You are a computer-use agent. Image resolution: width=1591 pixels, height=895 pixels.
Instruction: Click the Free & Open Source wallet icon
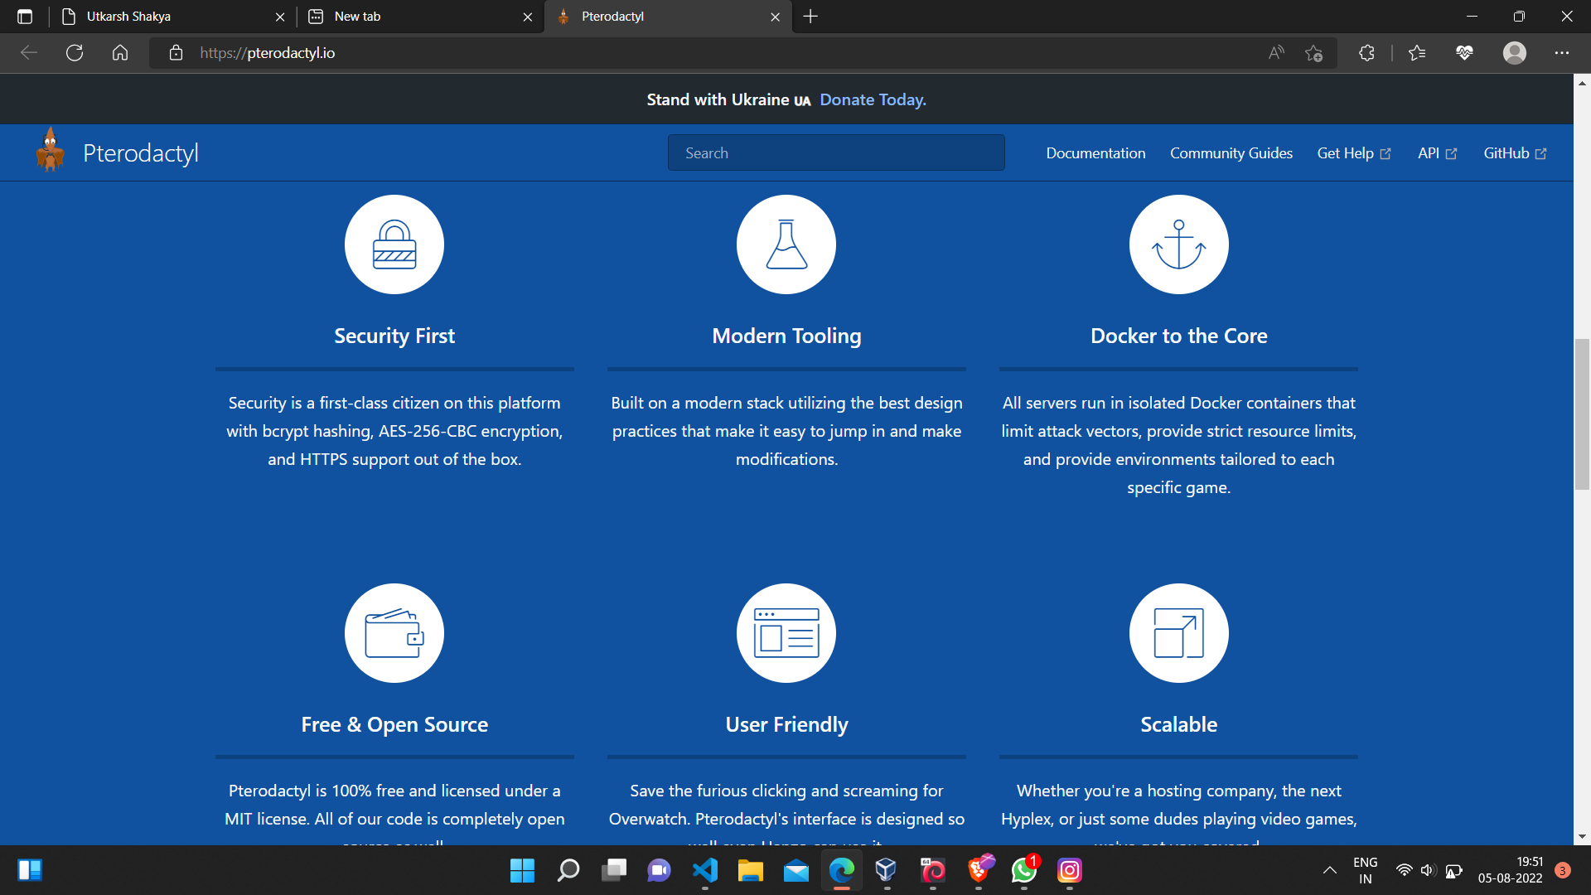coord(394,633)
